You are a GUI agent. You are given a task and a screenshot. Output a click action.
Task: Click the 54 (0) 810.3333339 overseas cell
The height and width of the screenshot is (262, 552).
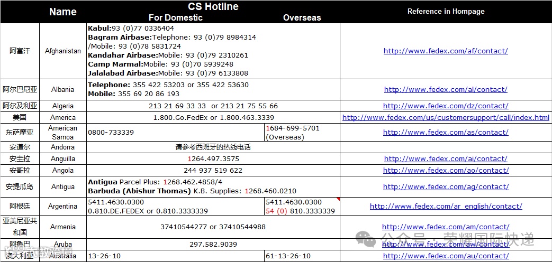pos(302,206)
